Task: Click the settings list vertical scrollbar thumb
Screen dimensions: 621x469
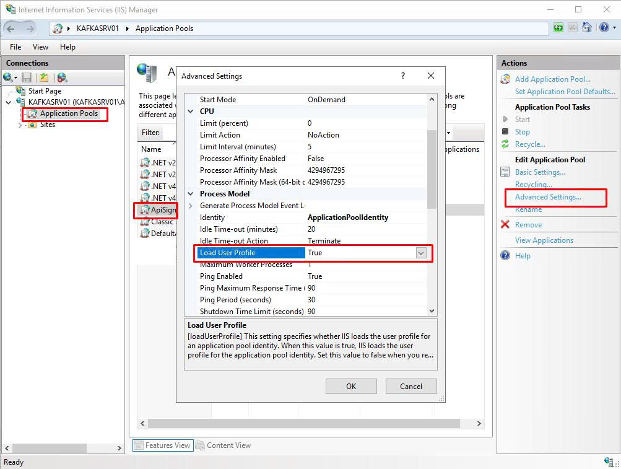Action: 432,169
